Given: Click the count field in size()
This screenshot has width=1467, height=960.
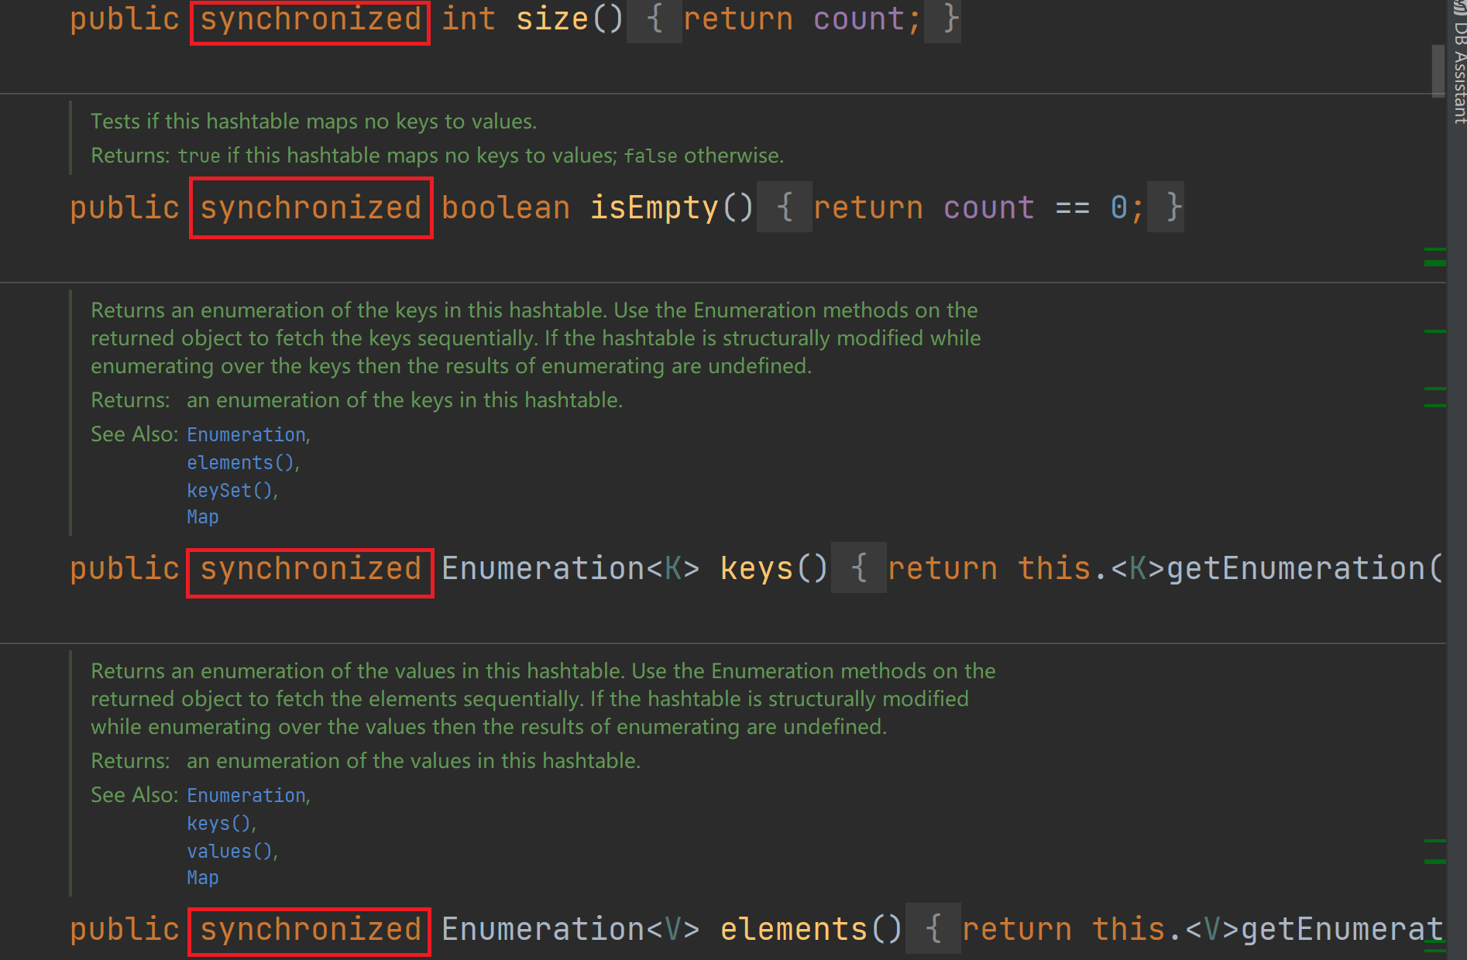Looking at the screenshot, I should pyautogui.click(x=858, y=19).
